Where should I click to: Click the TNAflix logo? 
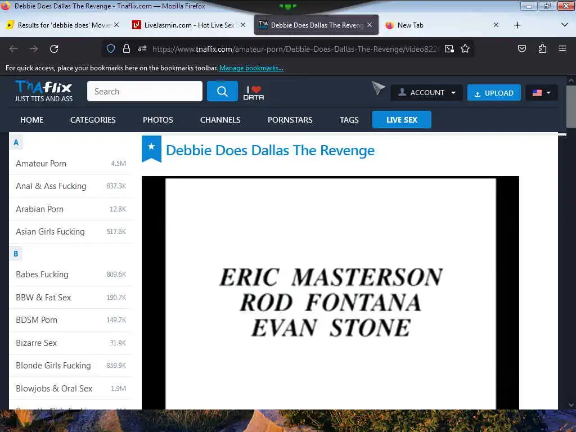point(44,91)
